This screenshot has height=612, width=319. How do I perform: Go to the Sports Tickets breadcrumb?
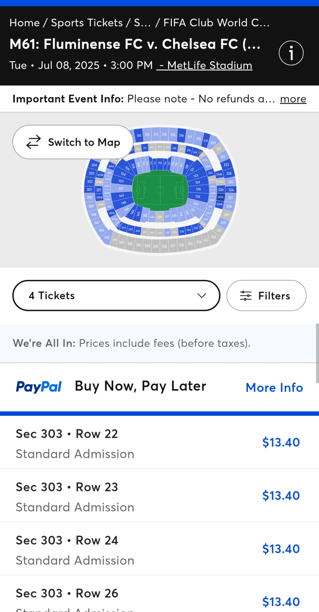[87, 23]
